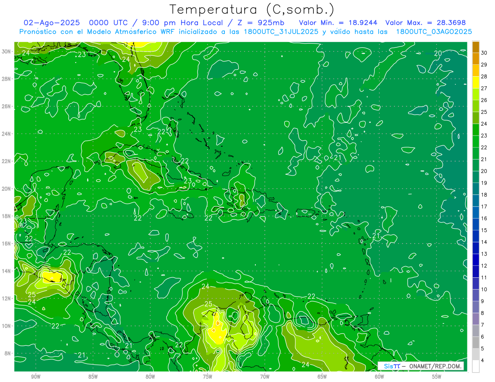Viewport: 495px width, 382px height.
Task: Click the legend scale value '19'
Action: [x=484, y=183]
